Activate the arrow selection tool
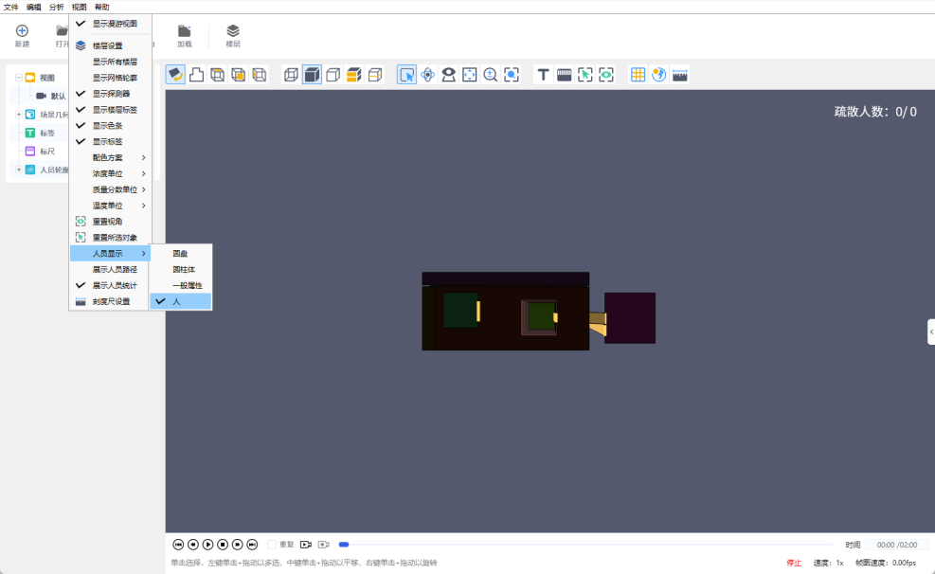935x574 pixels. click(x=406, y=75)
